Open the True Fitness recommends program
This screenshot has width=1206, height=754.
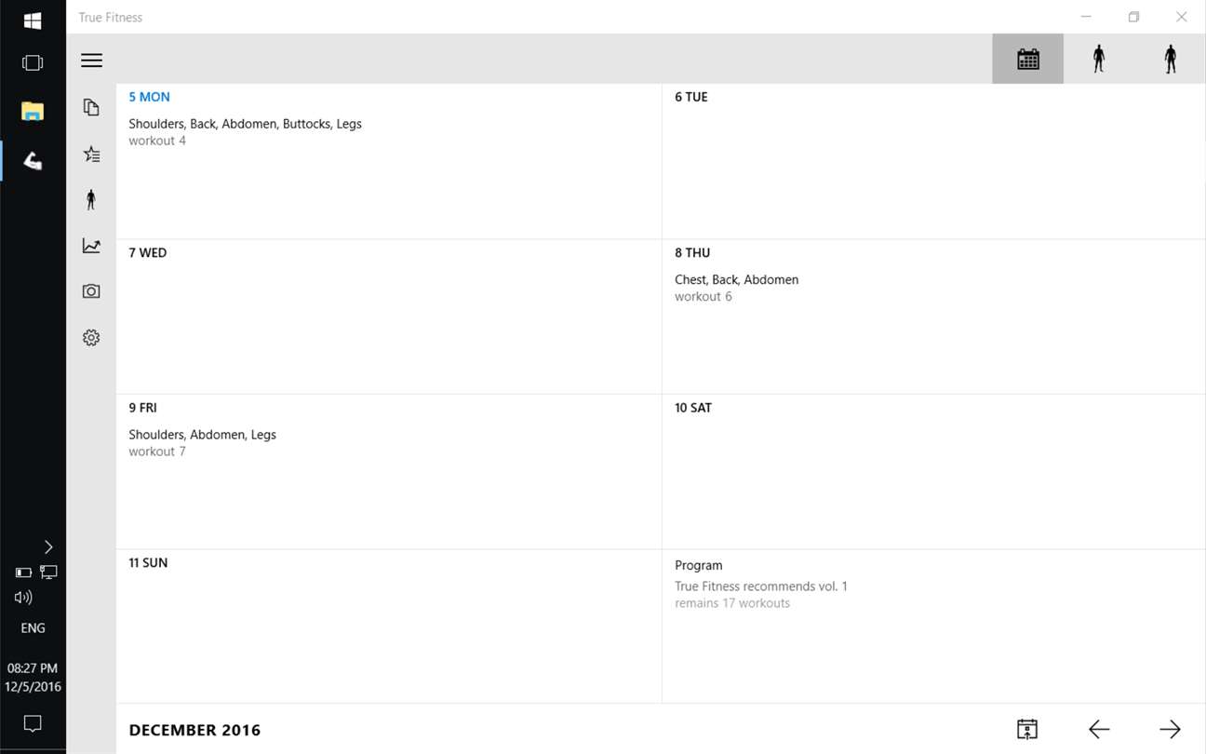click(x=760, y=586)
